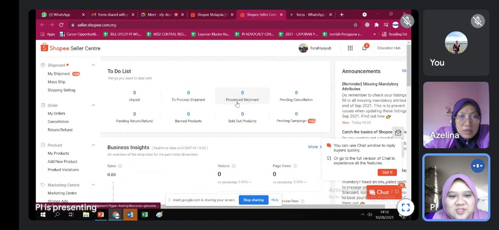Open a new browser tab with plus

(x=341, y=15)
